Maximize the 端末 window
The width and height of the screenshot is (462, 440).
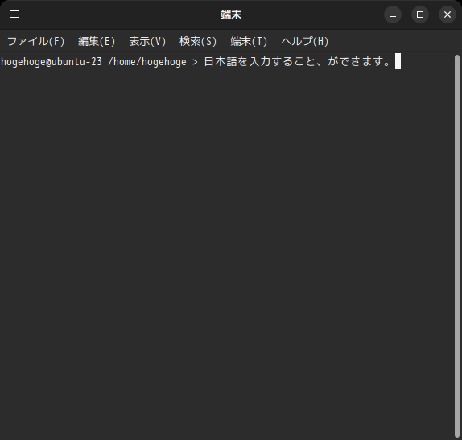pos(420,14)
